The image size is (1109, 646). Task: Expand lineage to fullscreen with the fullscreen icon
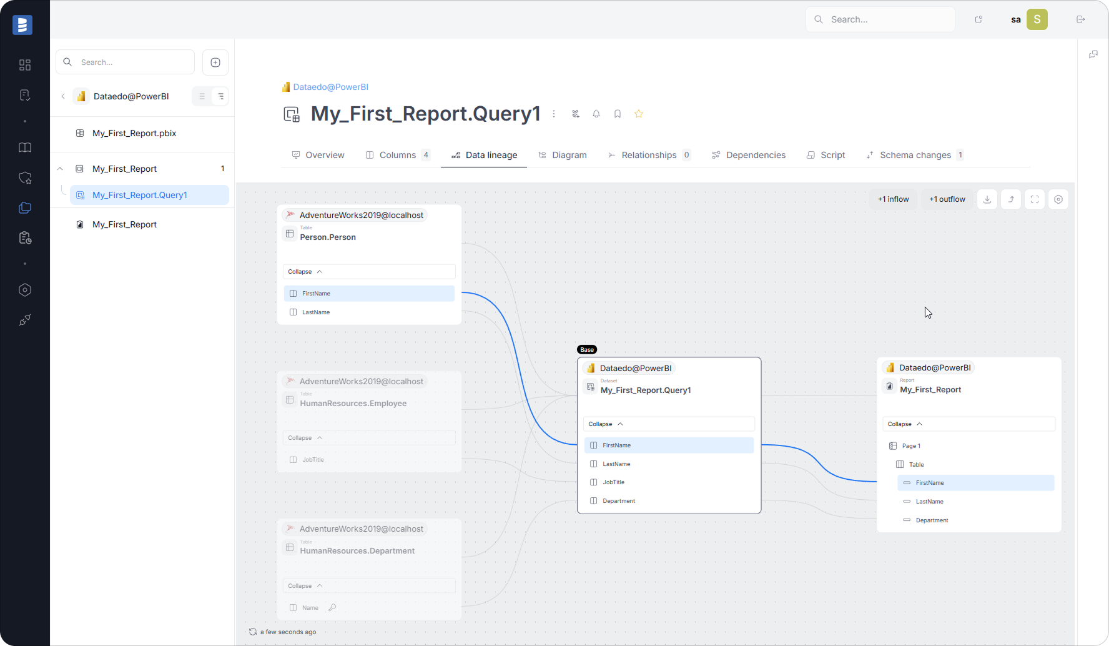(x=1035, y=199)
